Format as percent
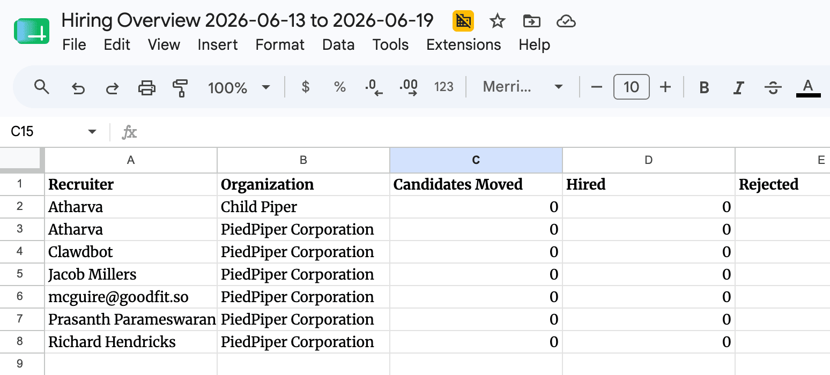Viewport: 830px width, 375px height. [x=340, y=87]
